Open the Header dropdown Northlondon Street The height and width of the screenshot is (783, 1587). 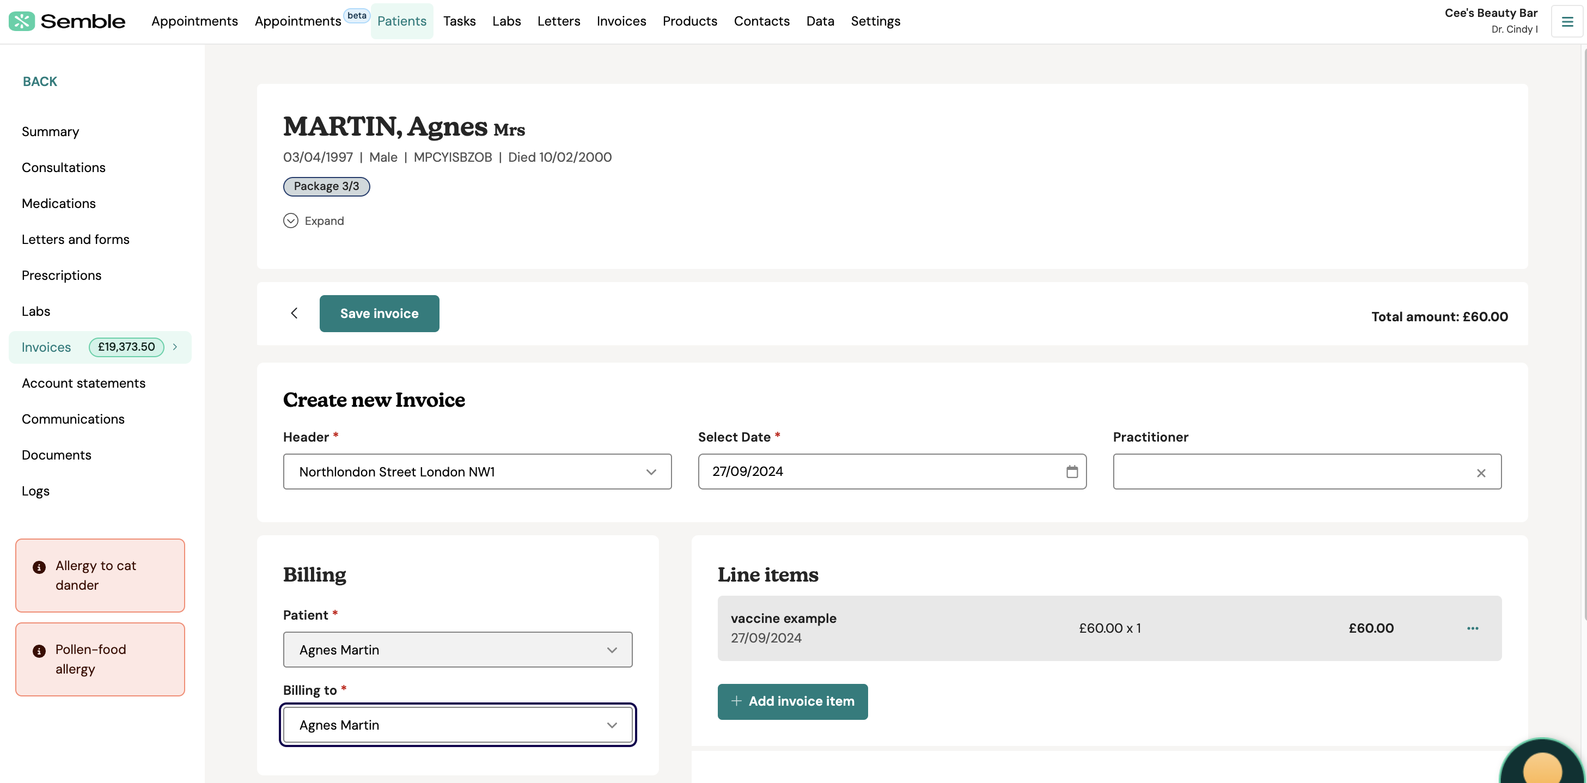point(477,472)
